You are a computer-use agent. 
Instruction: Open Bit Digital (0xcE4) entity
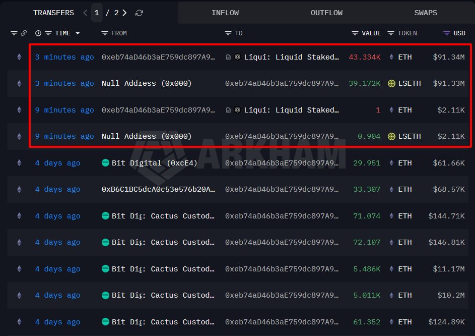coord(154,163)
